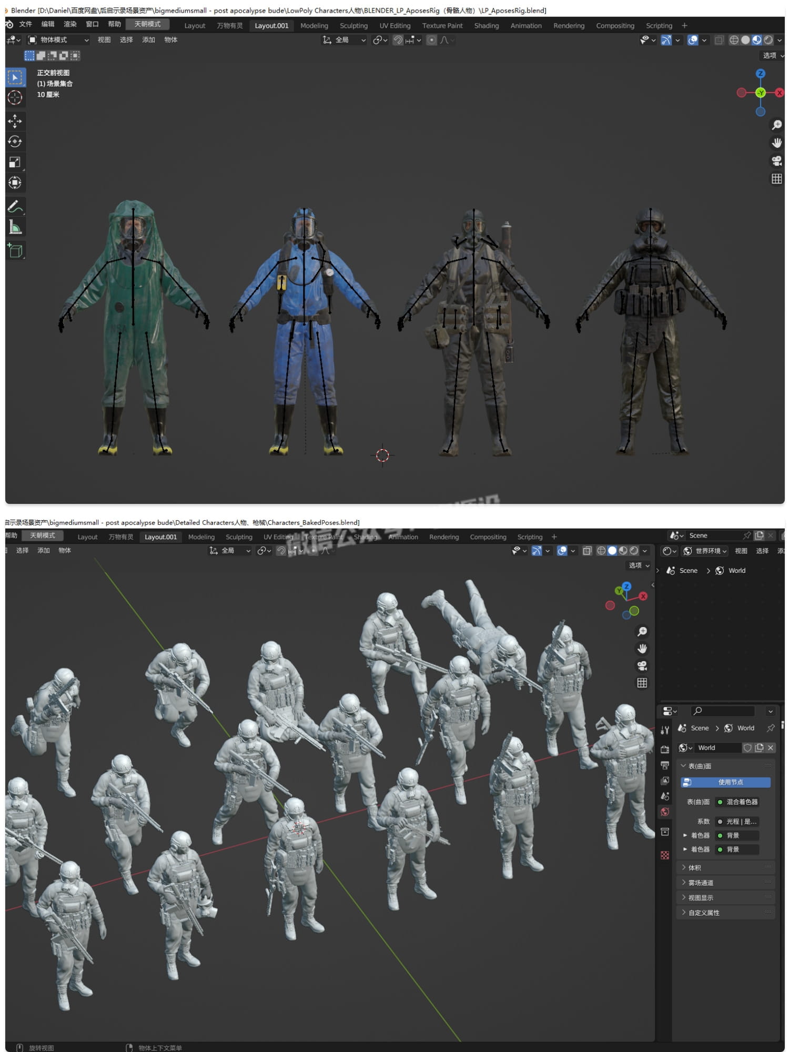The image size is (789, 1052).
Task: Expand the 视图显示 panel
Action: click(726, 897)
